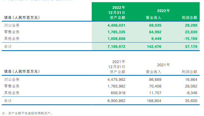Click the green 利润总额 header for 2022
The image size is (204, 116).
189,17
